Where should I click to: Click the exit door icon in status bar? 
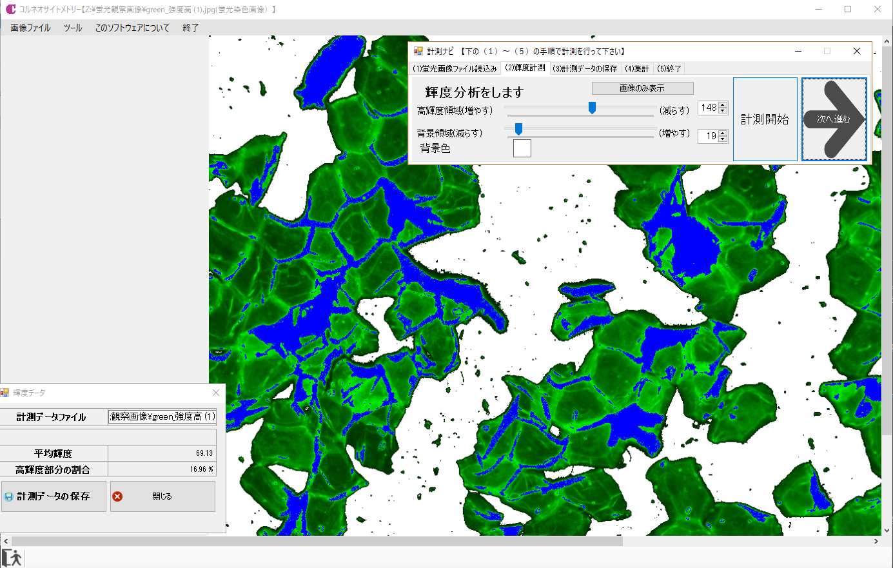12,558
